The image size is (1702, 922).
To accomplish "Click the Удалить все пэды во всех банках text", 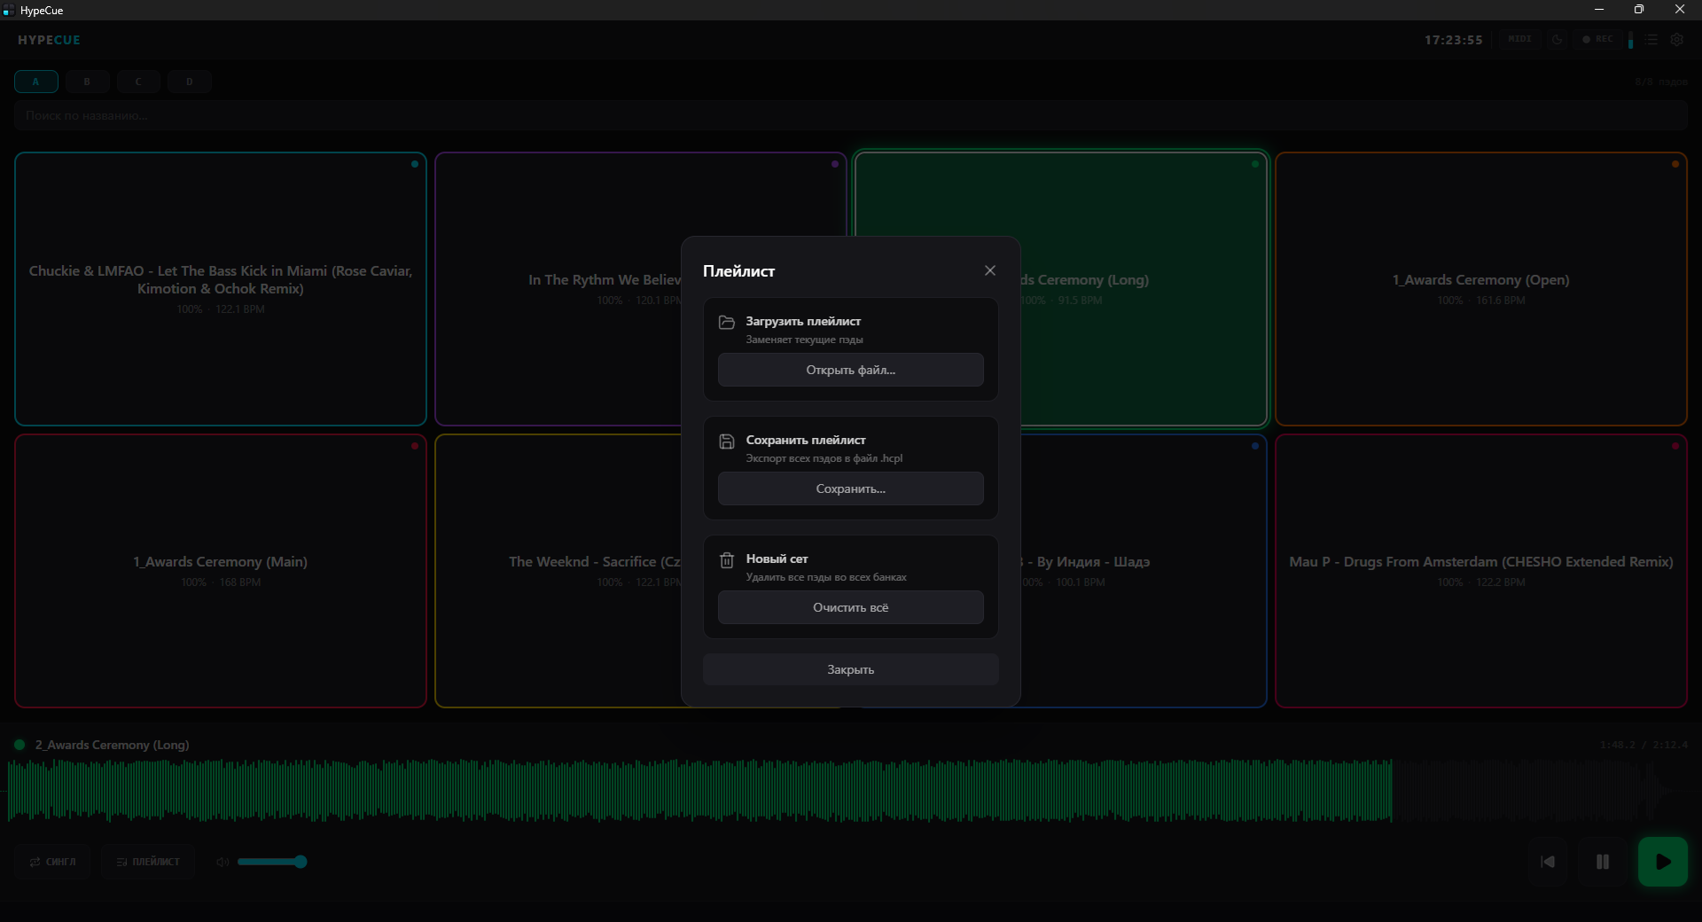I will (x=826, y=577).
